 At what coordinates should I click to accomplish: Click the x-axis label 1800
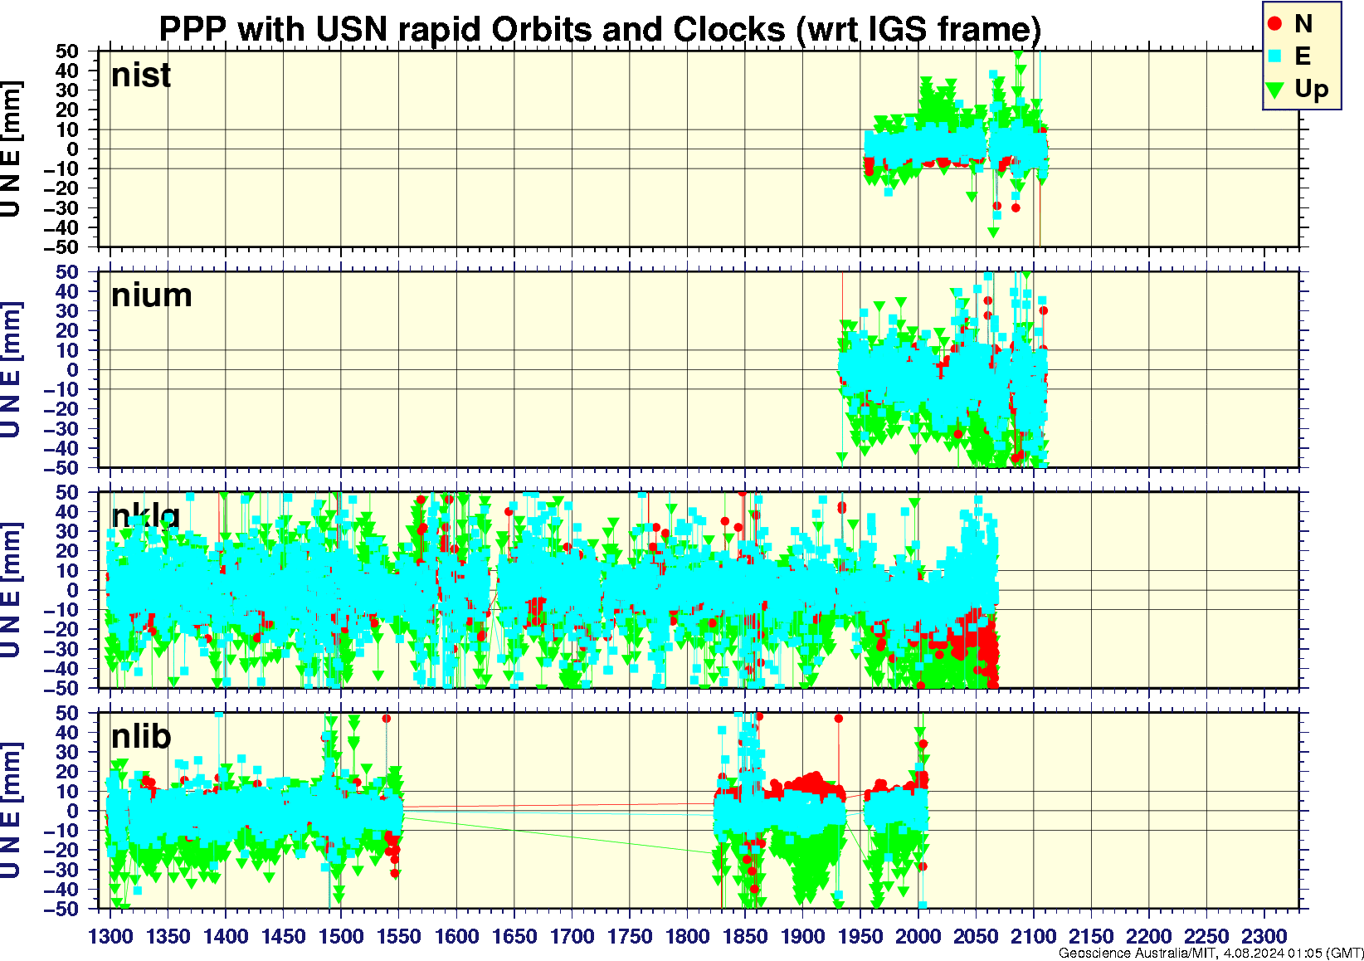point(687,936)
